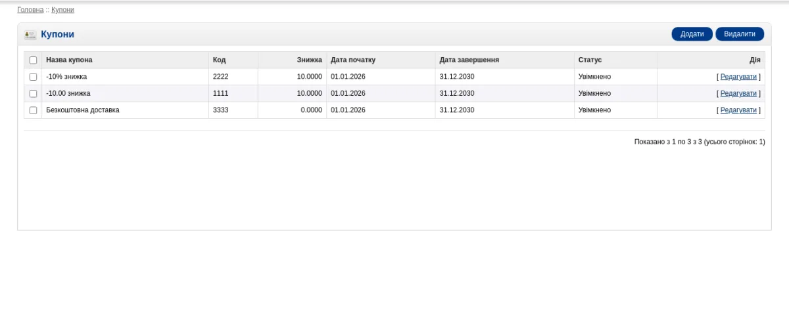This screenshot has width=789, height=313.
Task: Click the Дата завершення column header
Action: [x=469, y=60]
